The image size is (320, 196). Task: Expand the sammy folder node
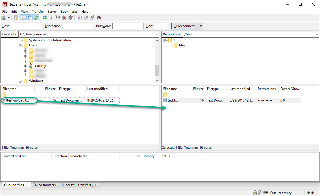[x=25, y=66]
